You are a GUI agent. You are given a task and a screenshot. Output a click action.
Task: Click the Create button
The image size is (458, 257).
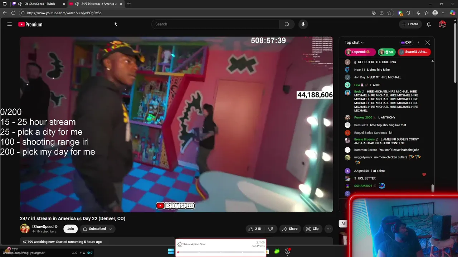point(410,24)
